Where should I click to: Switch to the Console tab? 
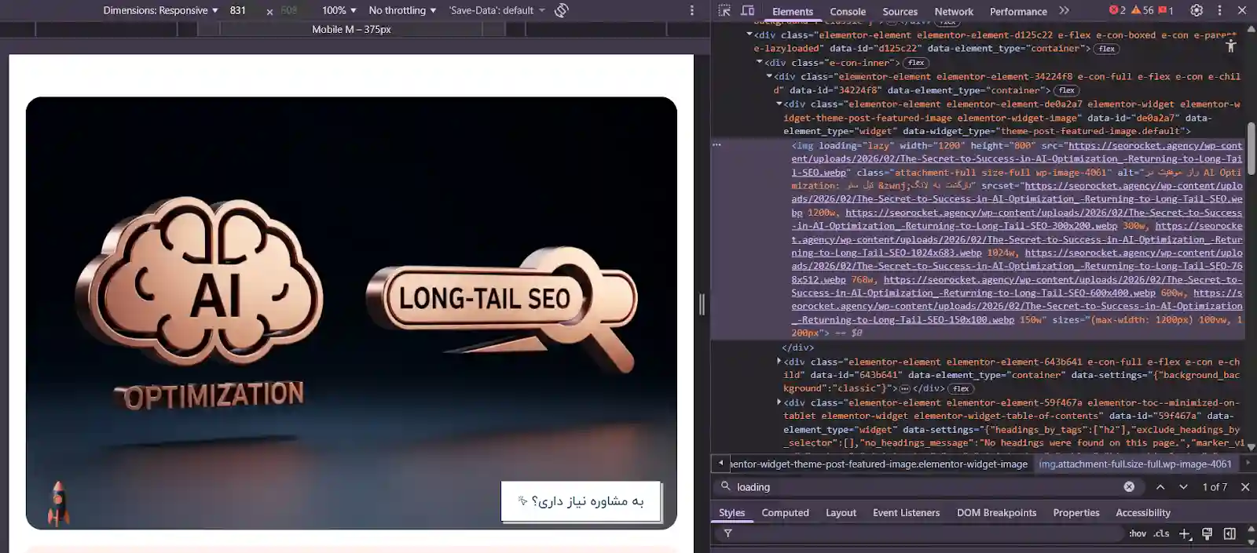[848, 12]
